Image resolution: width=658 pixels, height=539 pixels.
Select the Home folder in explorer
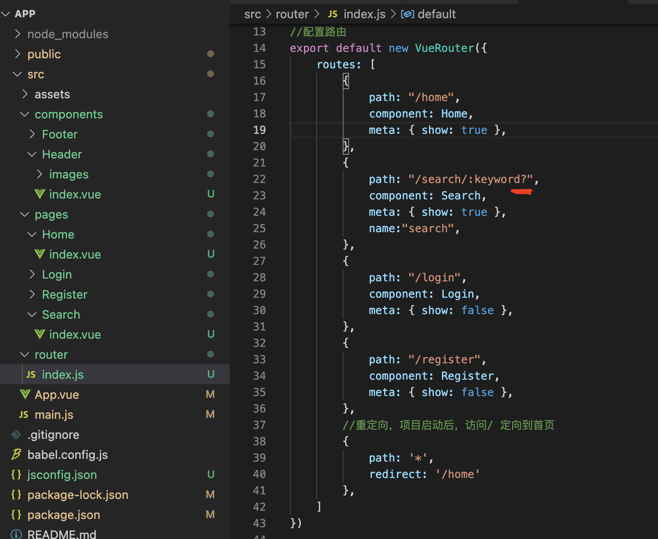coord(115,234)
